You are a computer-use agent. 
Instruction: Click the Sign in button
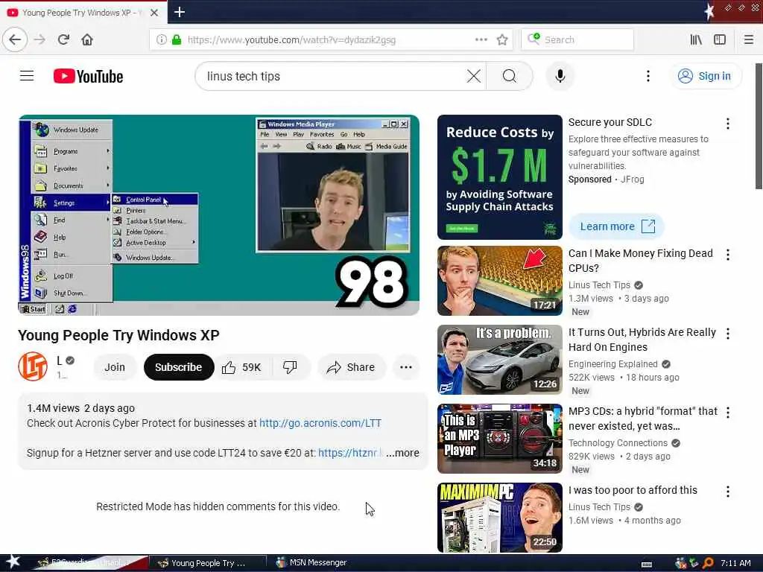click(x=706, y=76)
